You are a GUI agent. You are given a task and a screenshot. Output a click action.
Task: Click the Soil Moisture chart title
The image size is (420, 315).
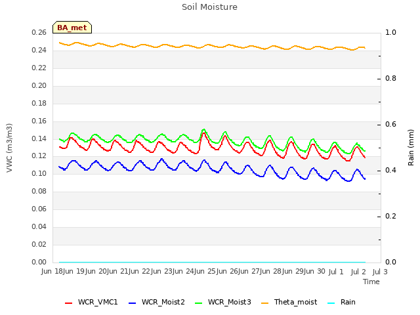coord(209,7)
